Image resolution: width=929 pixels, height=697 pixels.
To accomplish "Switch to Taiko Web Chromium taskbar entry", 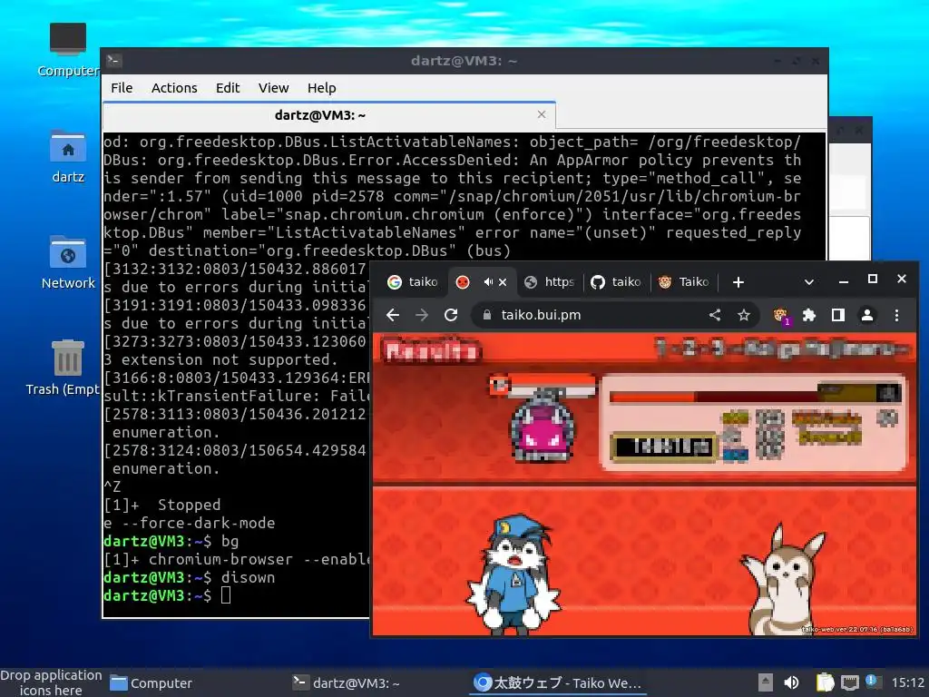I will pos(558,682).
